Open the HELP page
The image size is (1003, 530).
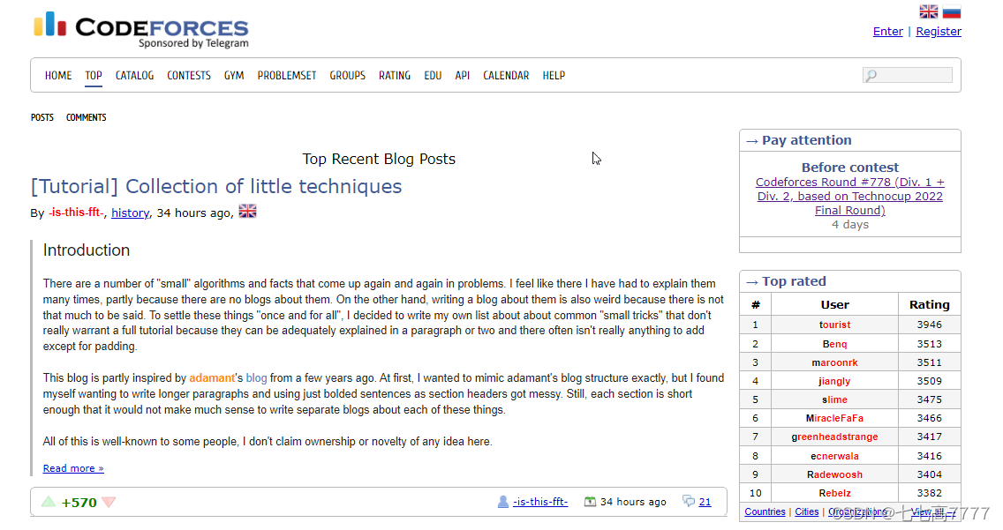[554, 75]
